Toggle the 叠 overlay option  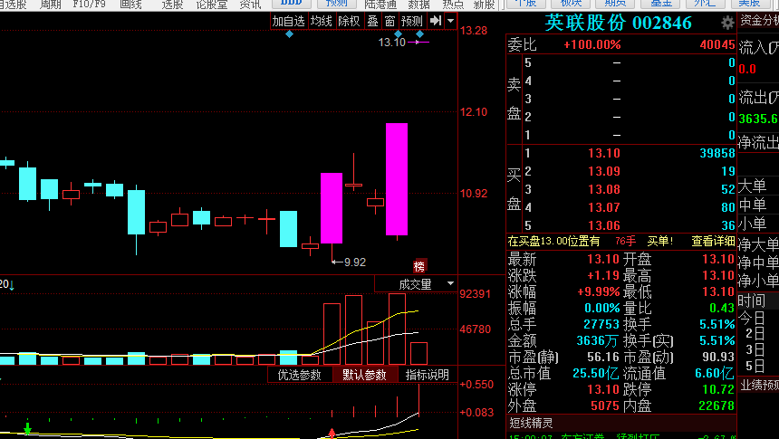pos(371,21)
